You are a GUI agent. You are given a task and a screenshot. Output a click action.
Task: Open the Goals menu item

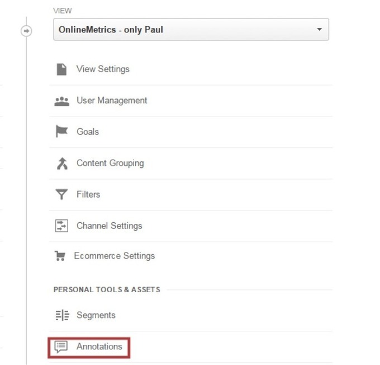[x=88, y=132]
